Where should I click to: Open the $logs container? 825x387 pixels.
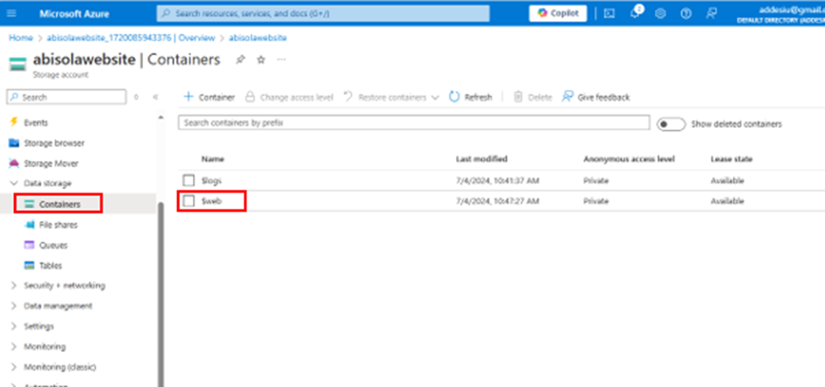coord(211,180)
